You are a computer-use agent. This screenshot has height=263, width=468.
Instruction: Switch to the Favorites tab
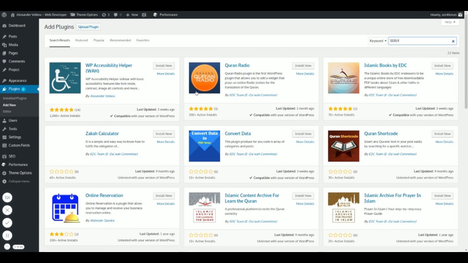coord(143,40)
